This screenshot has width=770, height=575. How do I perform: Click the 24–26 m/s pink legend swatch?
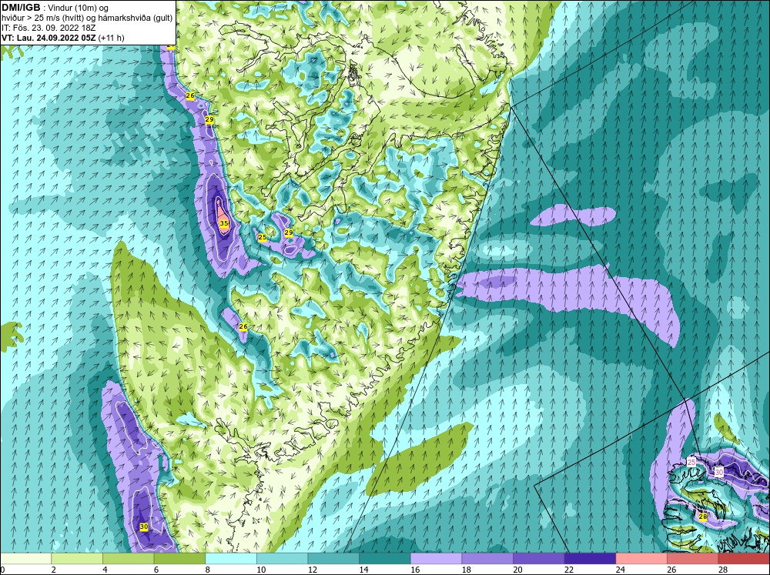641,559
